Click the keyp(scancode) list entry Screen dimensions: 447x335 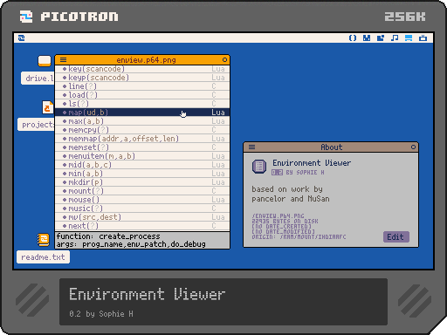coord(142,78)
